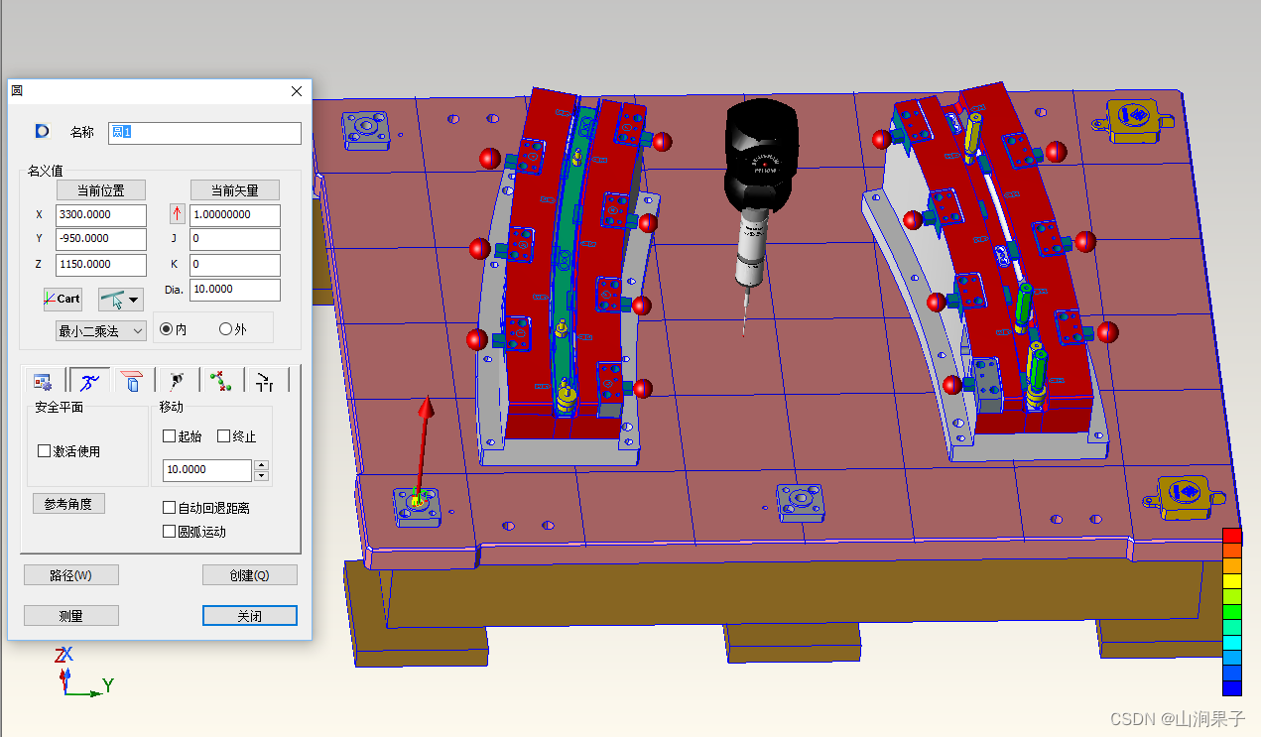Select the last tab with arrow brackets

[x=265, y=381]
